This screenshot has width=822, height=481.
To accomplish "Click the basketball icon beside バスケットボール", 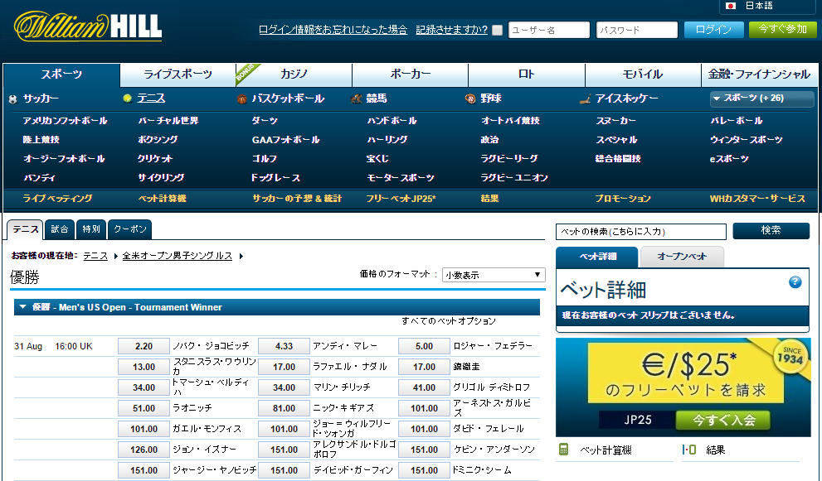I will (x=241, y=99).
